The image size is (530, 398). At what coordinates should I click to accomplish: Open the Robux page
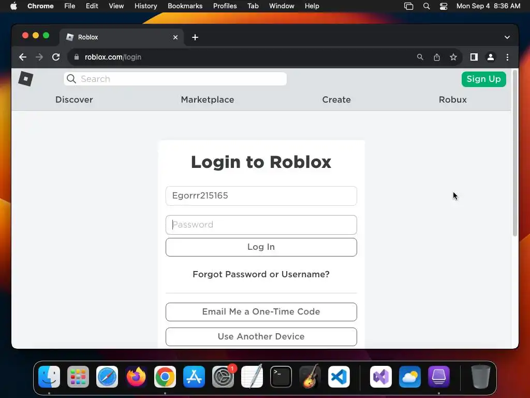pos(452,100)
